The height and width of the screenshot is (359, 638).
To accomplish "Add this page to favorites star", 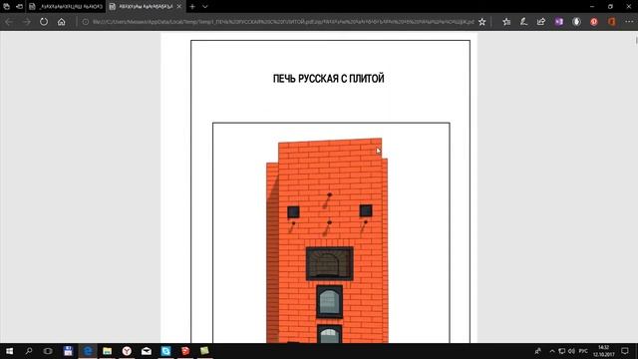I will pyautogui.click(x=482, y=22).
